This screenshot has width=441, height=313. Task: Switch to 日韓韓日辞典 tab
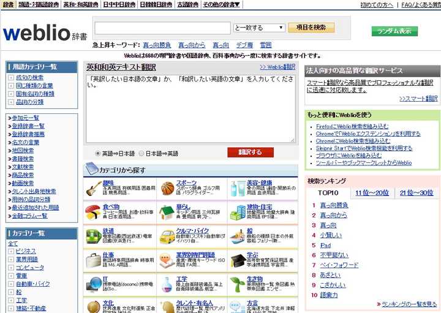[x=156, y=4]
